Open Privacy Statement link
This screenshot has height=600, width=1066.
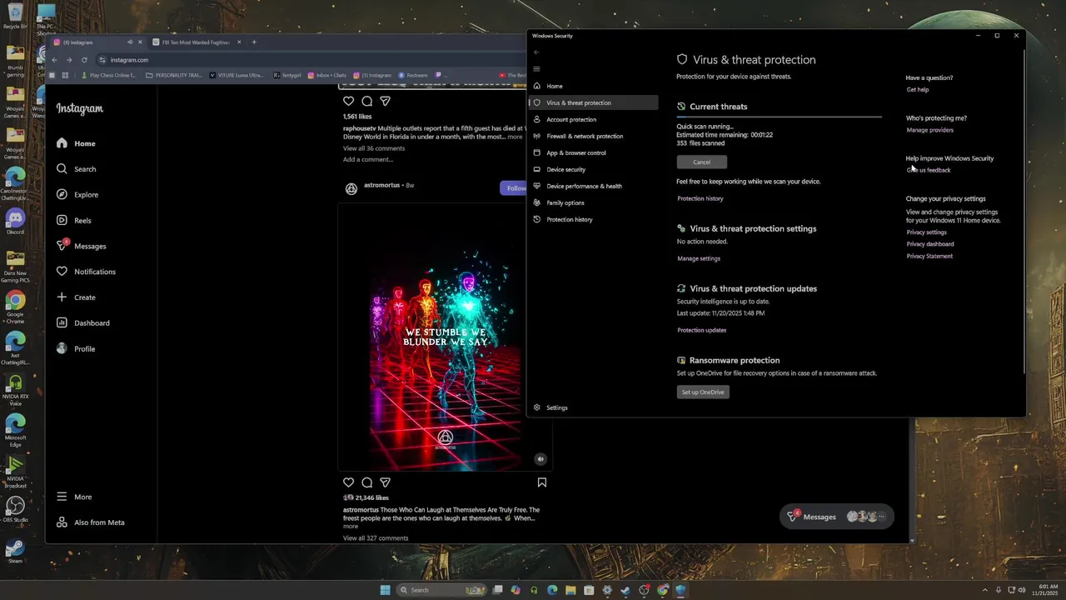(929, 256)
